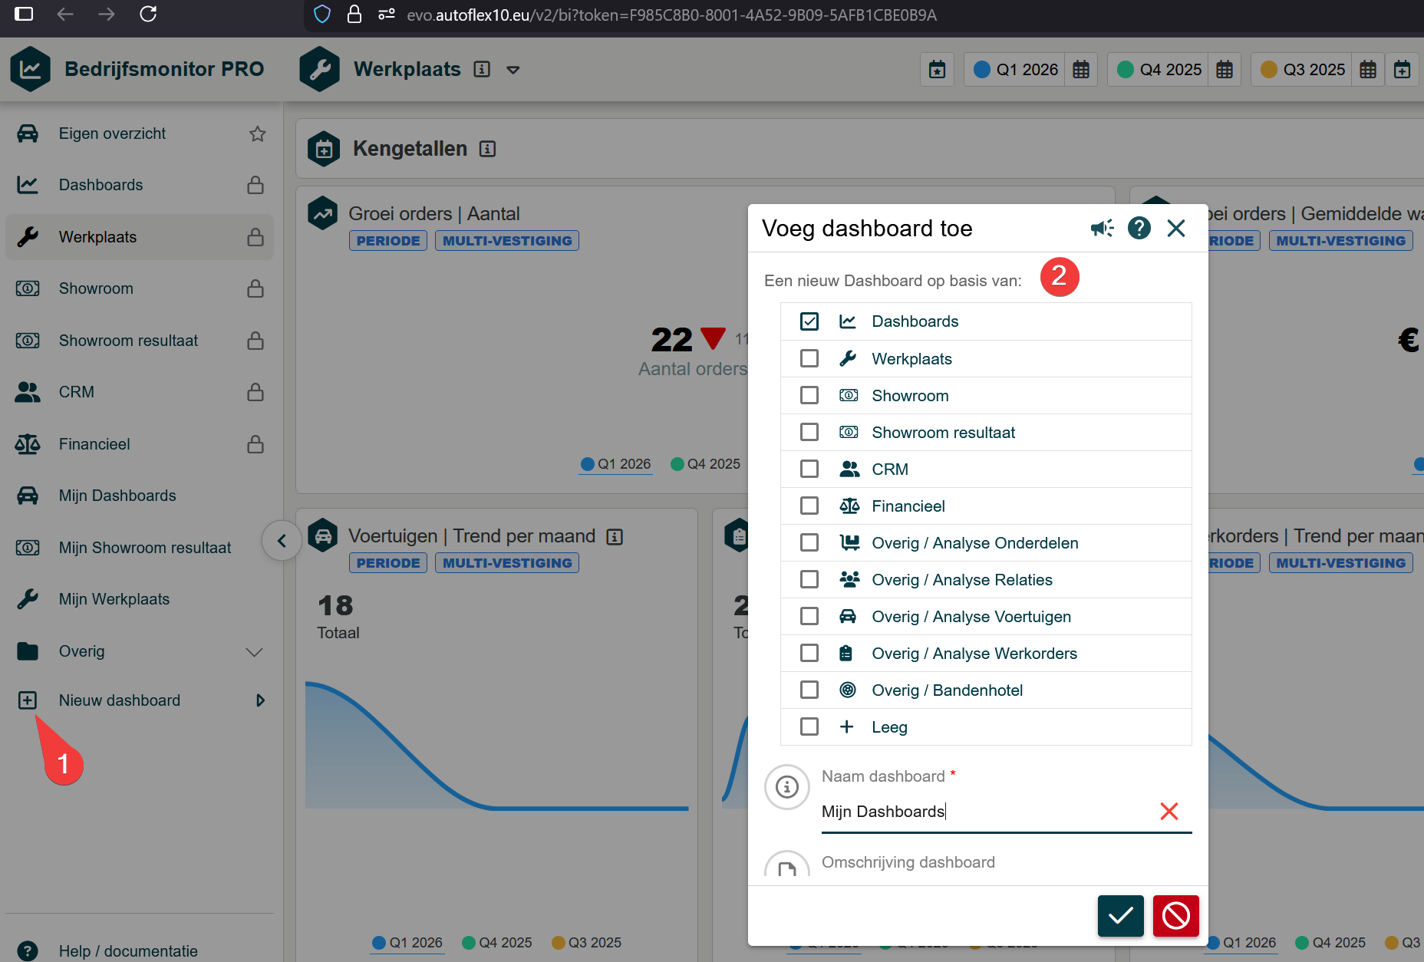Viewport: 1424px width, 962px height.
Task: Collapse the sidebar with the chevron button
Action: 282,541
